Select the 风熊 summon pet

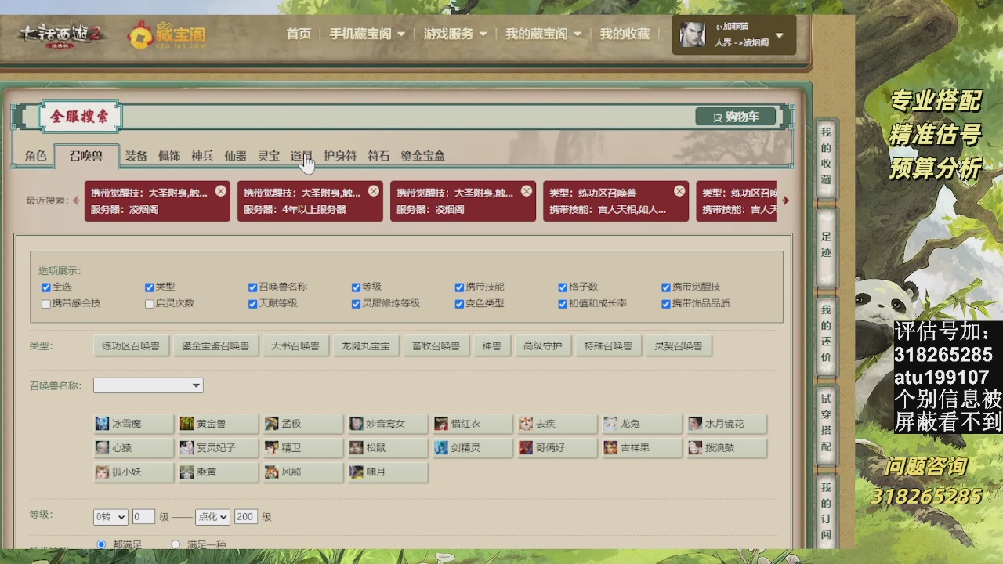(x=303, y=472)
